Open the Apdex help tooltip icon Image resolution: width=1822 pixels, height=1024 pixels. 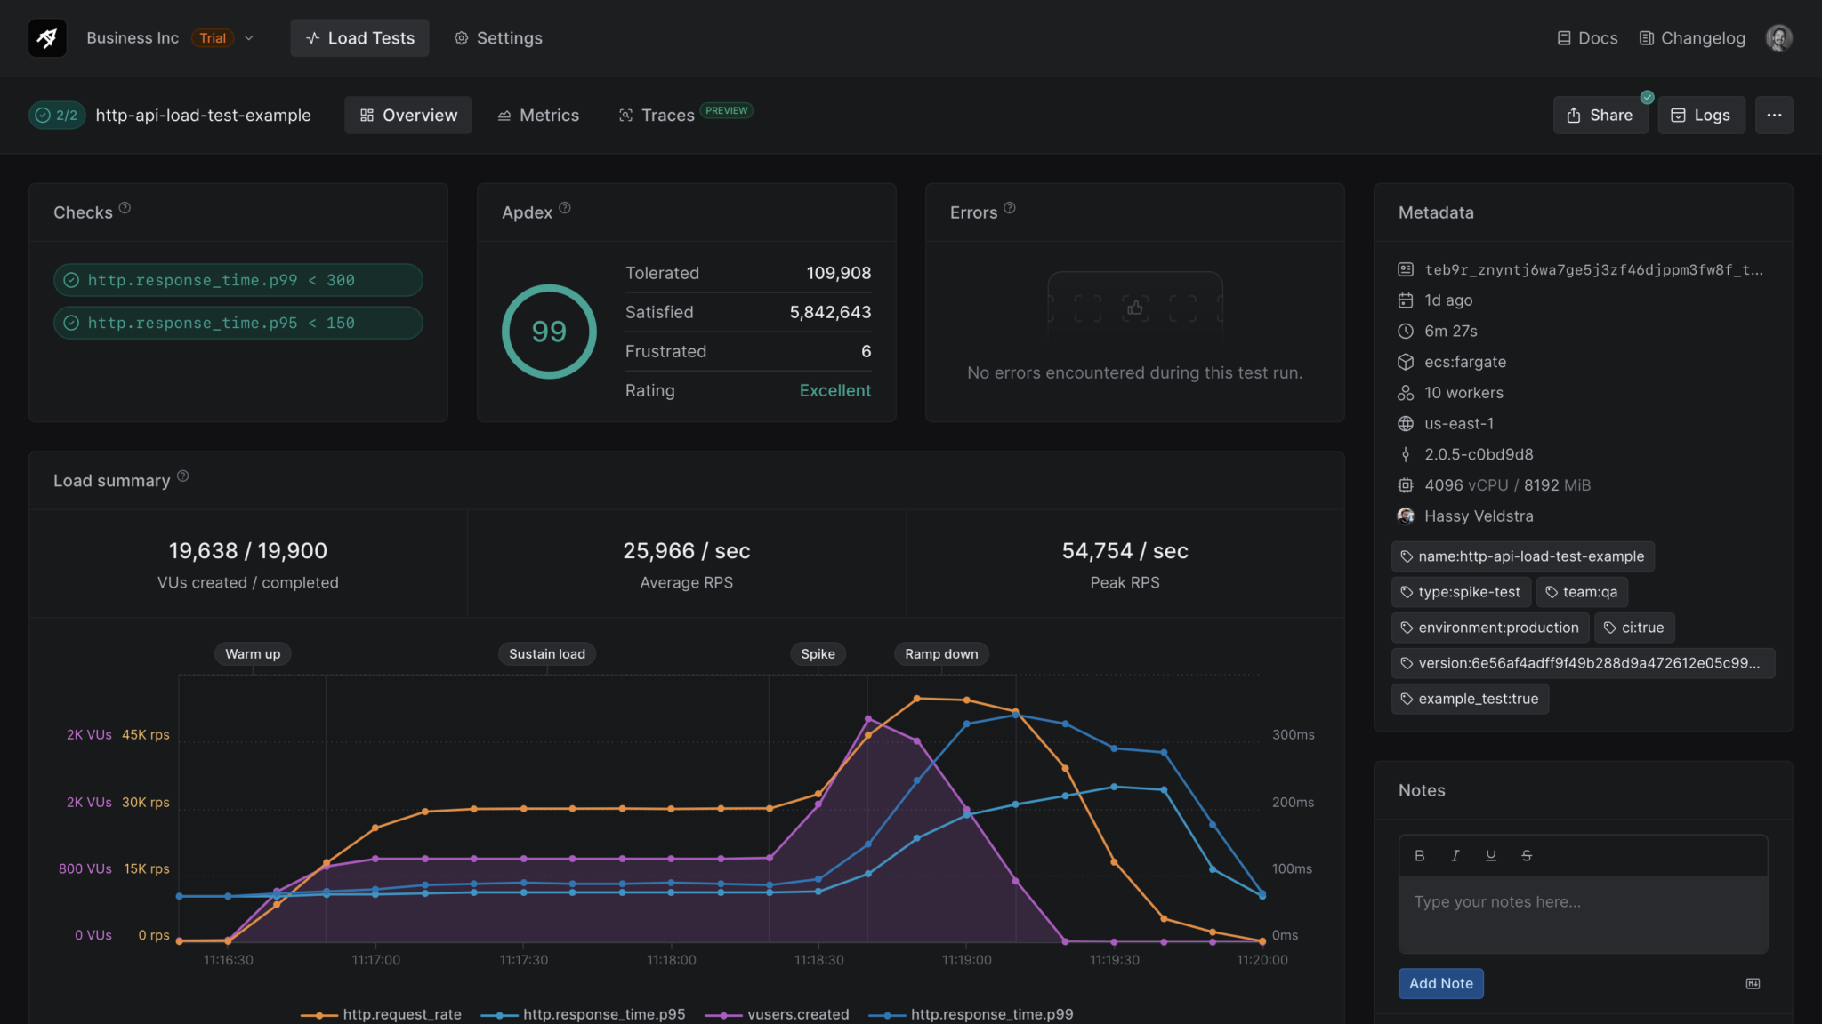pyautogui.click(x=565, y=207)
